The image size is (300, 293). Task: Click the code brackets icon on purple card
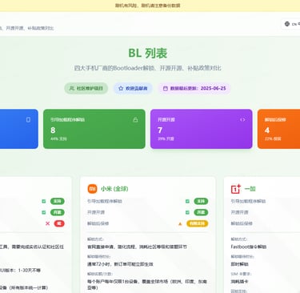click(242, 119)
